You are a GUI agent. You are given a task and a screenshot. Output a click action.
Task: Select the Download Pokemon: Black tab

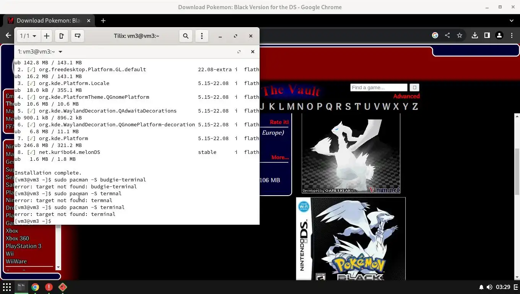tap(49, 21)
